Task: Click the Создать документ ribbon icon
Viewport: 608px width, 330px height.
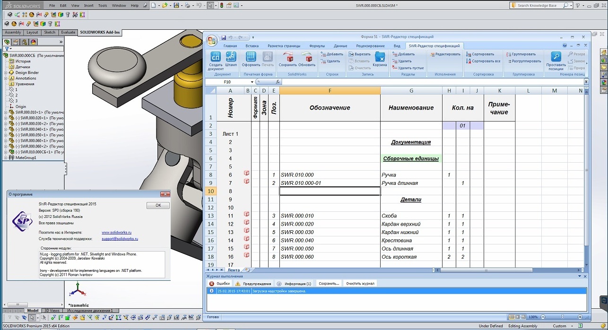Action: coord(216,61)
